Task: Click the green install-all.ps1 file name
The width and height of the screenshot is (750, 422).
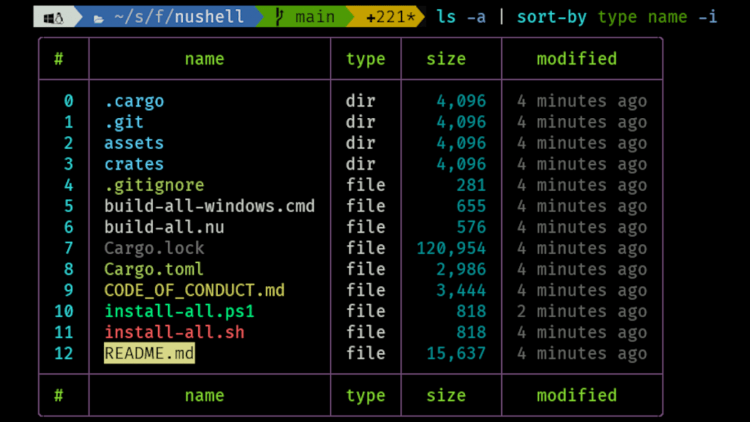Action: click(x=179, y=311)
